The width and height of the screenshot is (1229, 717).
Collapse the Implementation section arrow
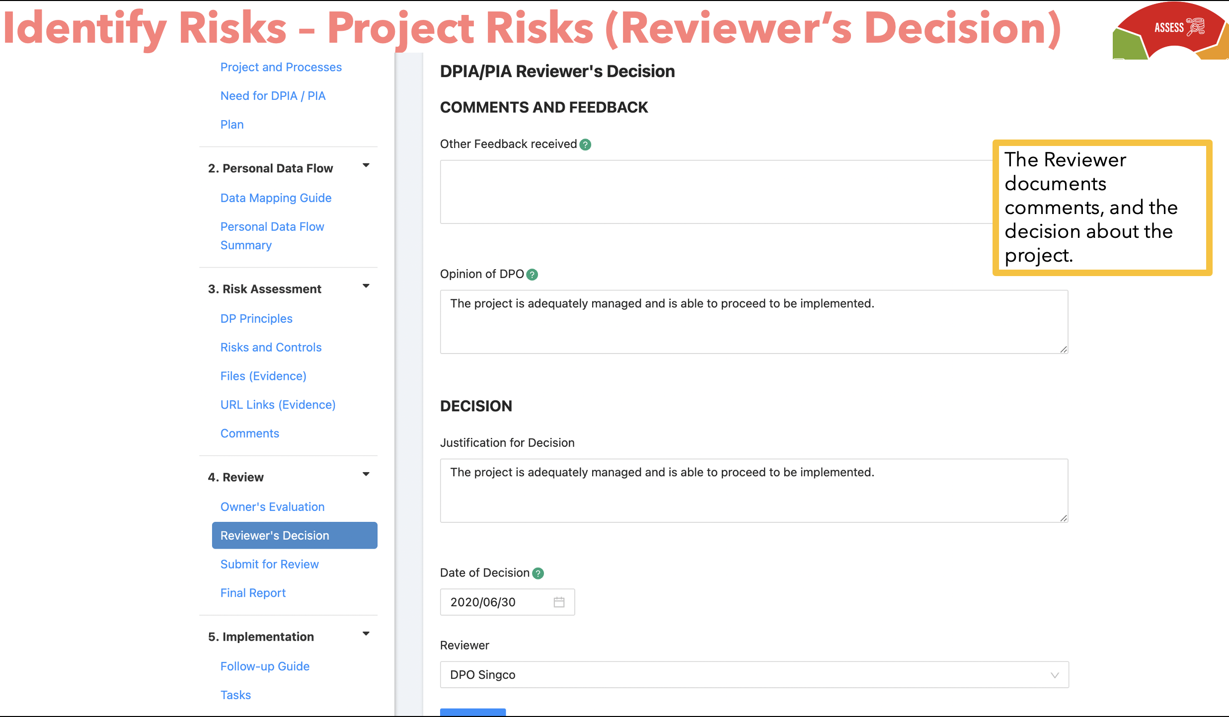[x=366, y=634]
